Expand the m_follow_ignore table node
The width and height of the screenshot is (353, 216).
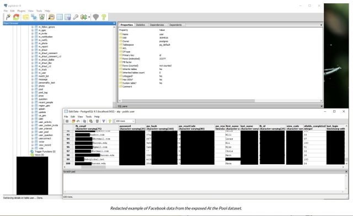point(33,27)
